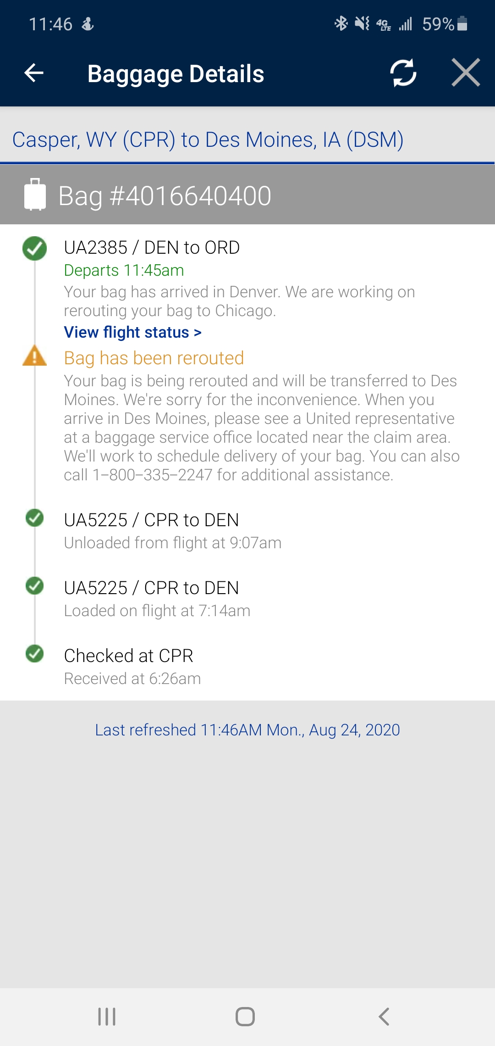Tap the Departs 11:45am status text

(x=124, y=270)
